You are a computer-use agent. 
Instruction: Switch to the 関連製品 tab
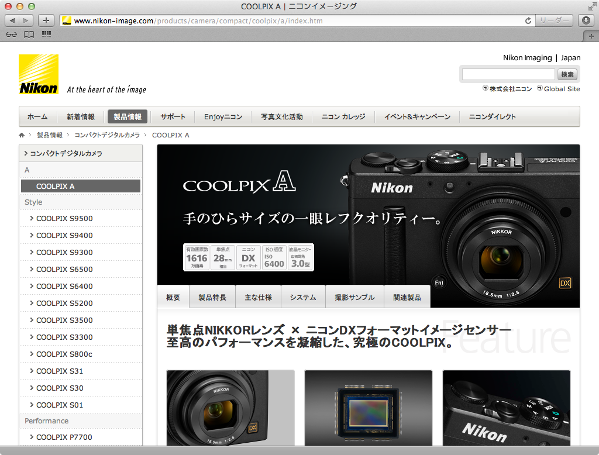[407, 297]
